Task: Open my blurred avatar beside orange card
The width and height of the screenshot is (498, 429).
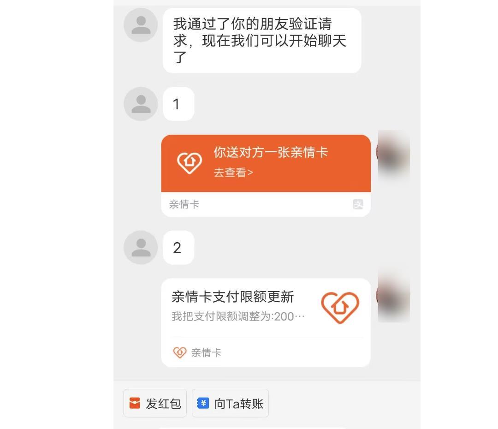Action: (393, 154)
